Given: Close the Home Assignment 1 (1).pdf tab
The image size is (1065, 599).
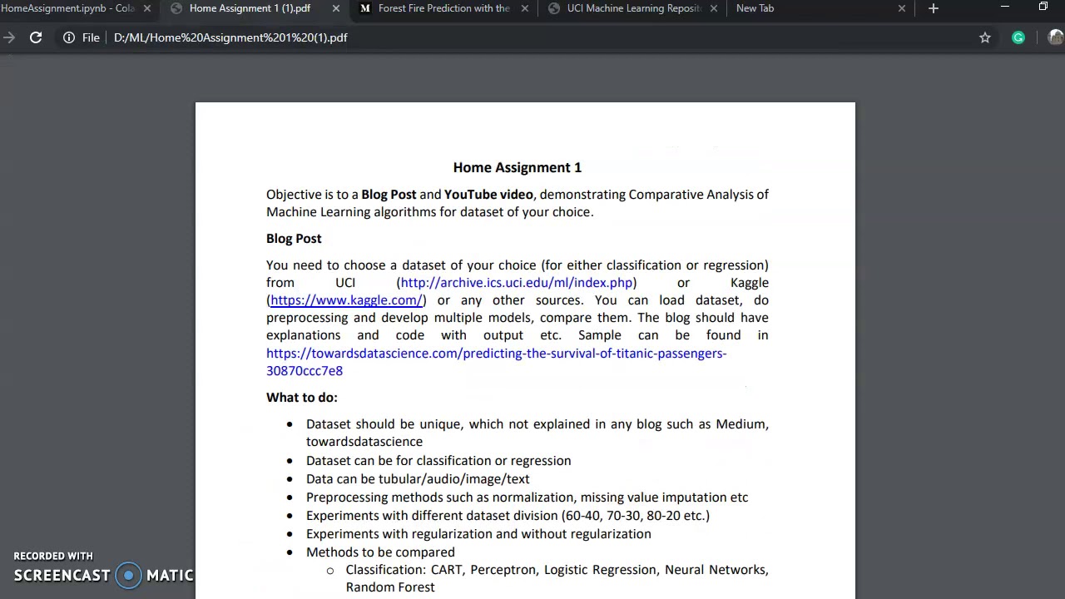Looking at the screenshot, I should point(336,8).
